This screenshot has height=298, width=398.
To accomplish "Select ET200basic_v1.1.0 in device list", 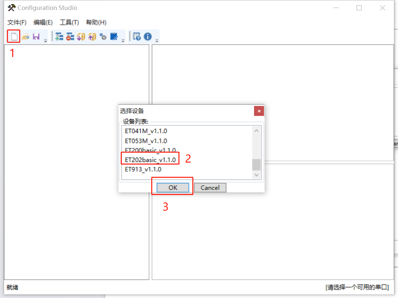I will coord(150,150).
